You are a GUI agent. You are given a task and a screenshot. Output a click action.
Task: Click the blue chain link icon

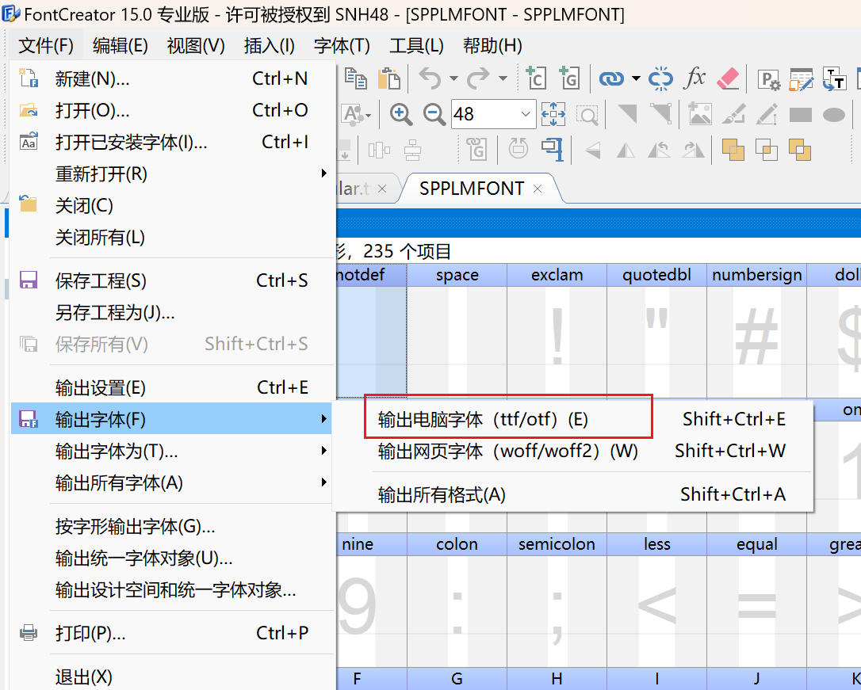pyautogui.click(x=611, y=79)
